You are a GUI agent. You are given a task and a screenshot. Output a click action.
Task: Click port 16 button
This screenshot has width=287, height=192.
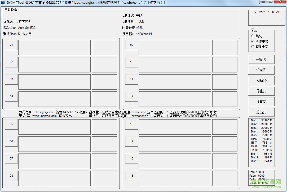click(132, 176)
